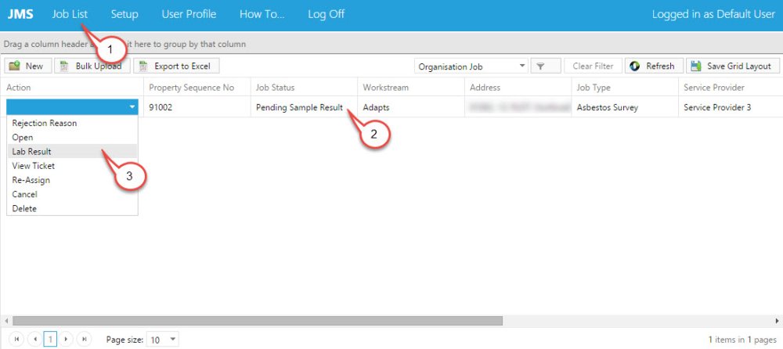Select Rejection Reason from action list
Viewport: 783px width, 349px height.
point(72,123)
